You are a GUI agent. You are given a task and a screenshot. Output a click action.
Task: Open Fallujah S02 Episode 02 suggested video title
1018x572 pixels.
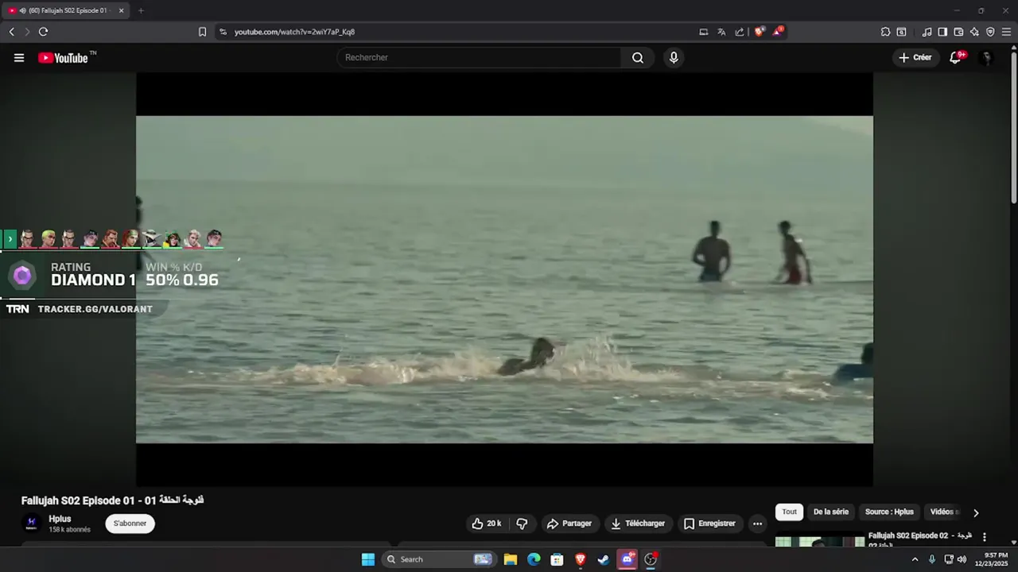pyautogui.click(x=920, y=539)
